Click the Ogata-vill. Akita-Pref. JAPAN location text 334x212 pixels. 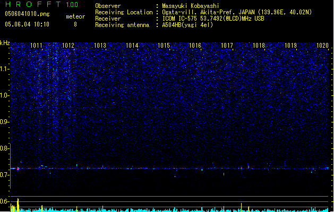click(x=237, y=12)
